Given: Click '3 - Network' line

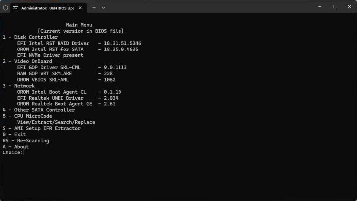Looking at the screenshot, I should click(19, 86).
